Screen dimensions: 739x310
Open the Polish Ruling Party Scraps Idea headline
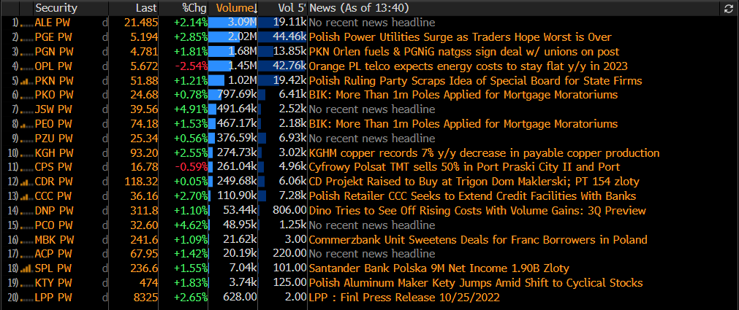(x=475, y=81)
